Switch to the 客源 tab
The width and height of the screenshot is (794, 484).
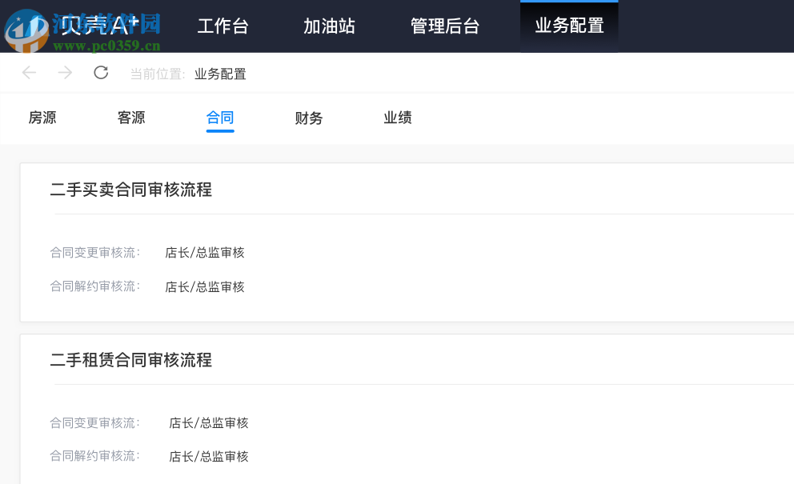click(131, 118)
